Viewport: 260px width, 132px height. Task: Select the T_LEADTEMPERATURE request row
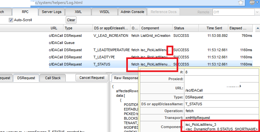(111, 50)
